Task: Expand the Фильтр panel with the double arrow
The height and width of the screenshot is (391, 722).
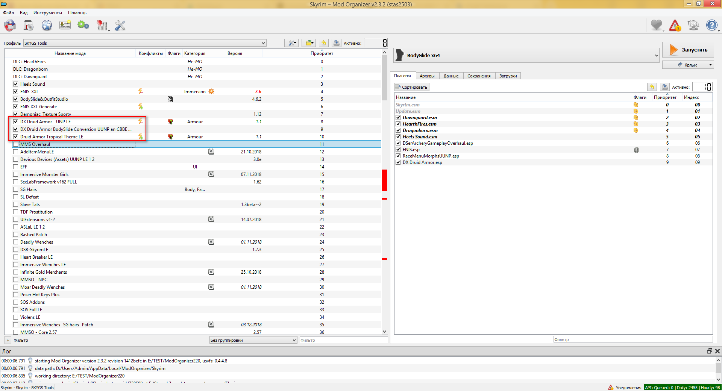Action: [8, 340]
